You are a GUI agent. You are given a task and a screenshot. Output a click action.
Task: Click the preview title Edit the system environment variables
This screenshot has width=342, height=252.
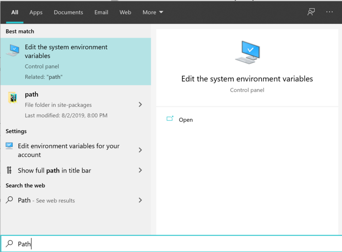(x=247, y=79)
